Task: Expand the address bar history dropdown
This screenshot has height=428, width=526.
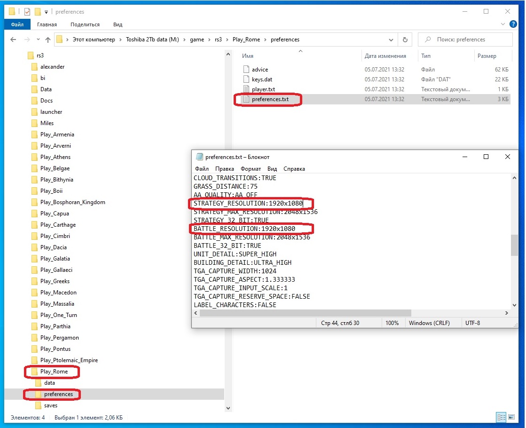Action: coord(391,40)
